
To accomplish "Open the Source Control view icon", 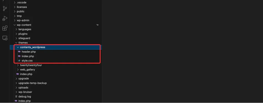I will (x=5, y=9).
